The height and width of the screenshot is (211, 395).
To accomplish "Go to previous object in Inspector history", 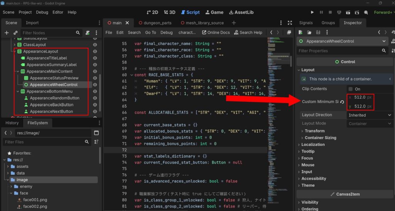I will coord(379,32).
